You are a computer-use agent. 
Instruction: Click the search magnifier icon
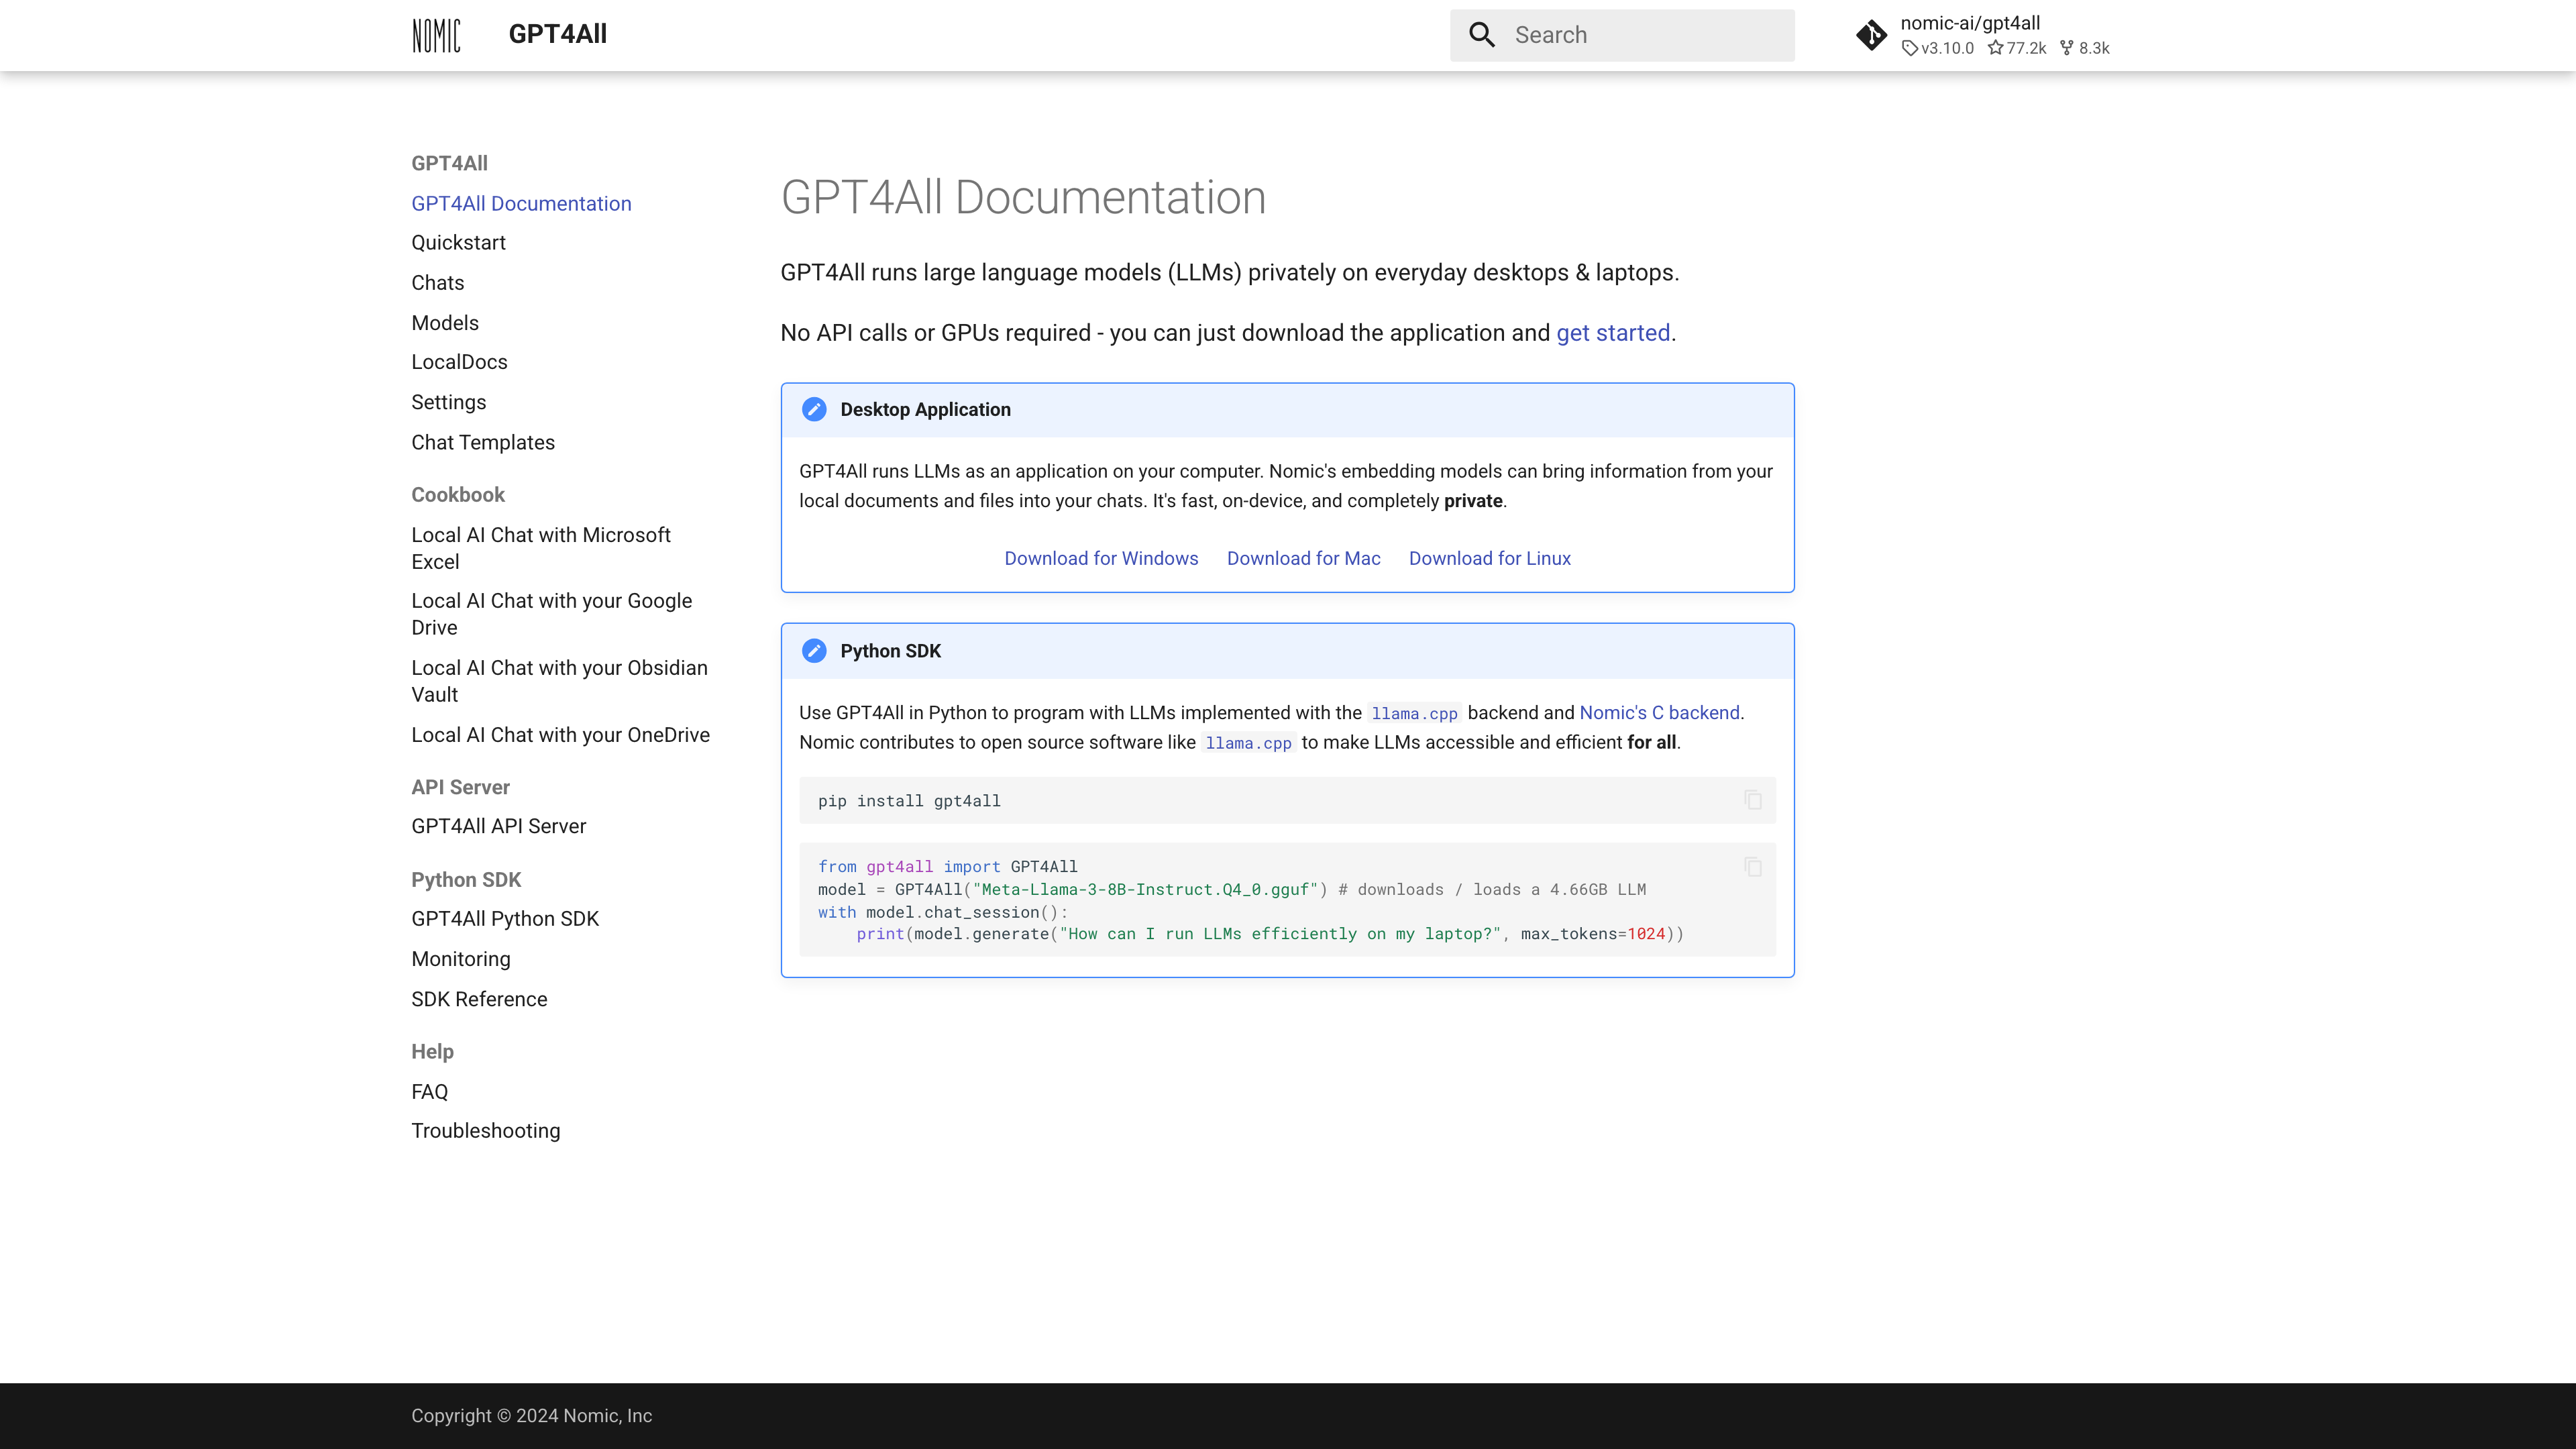coord(1481,34)
